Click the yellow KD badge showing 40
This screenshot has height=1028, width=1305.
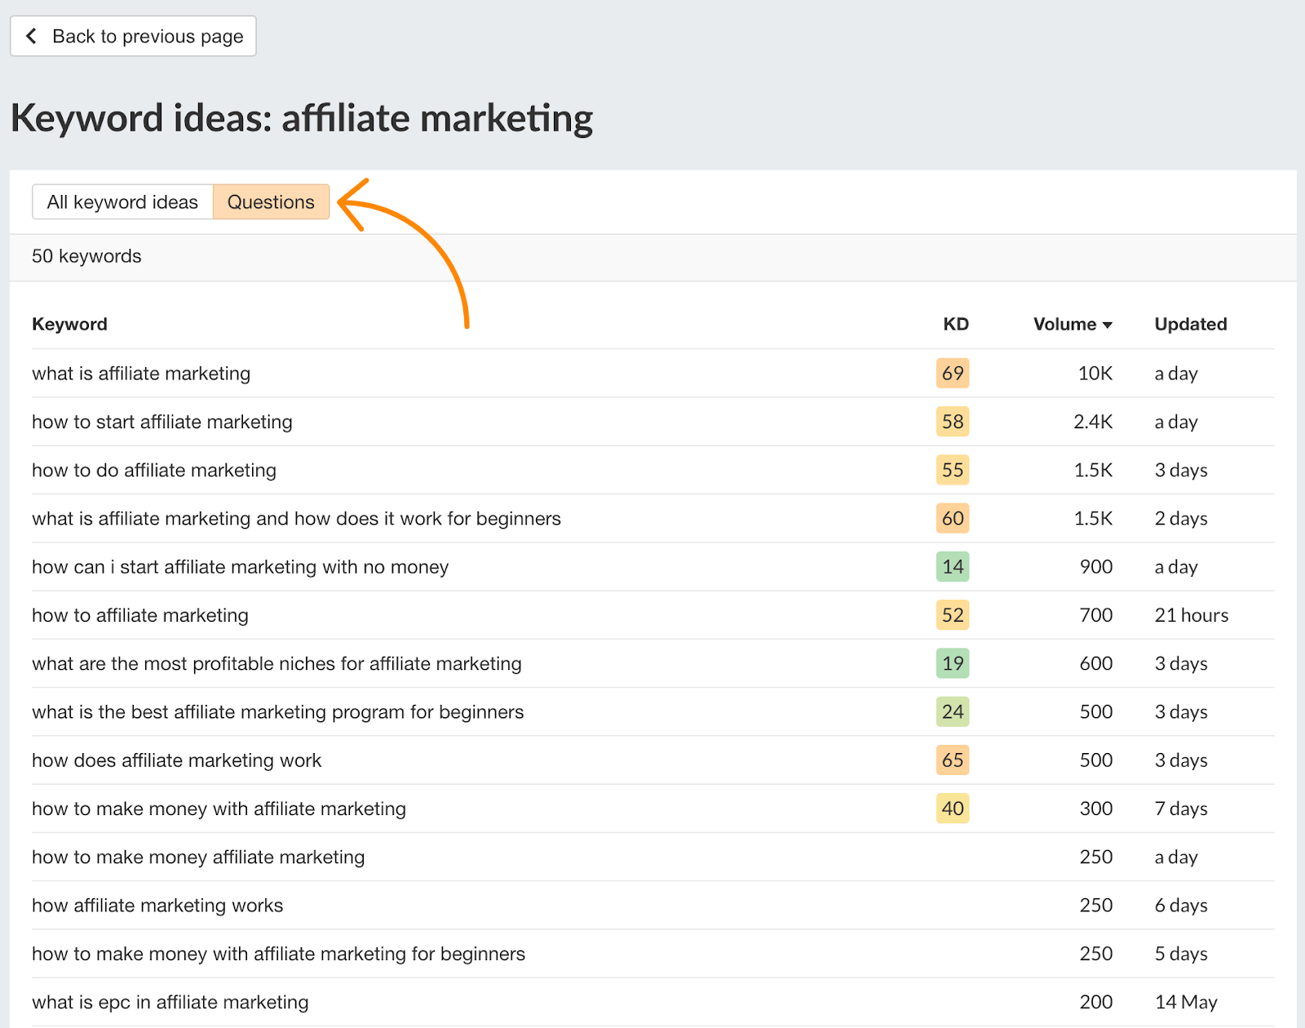pos(952,809)
